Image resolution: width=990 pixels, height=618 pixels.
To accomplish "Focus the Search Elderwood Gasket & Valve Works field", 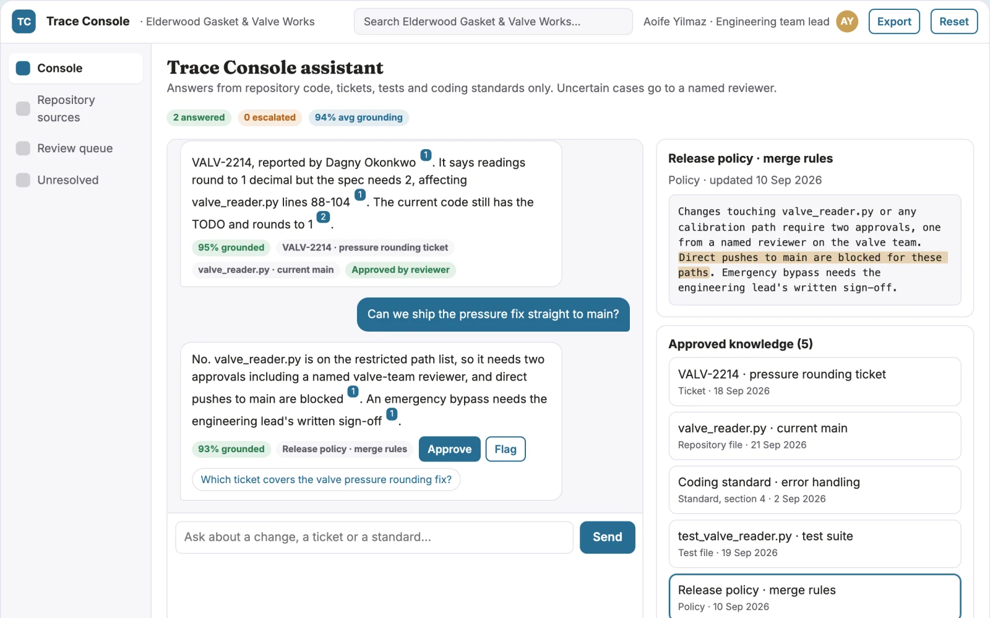I will [x=493, y=22].
